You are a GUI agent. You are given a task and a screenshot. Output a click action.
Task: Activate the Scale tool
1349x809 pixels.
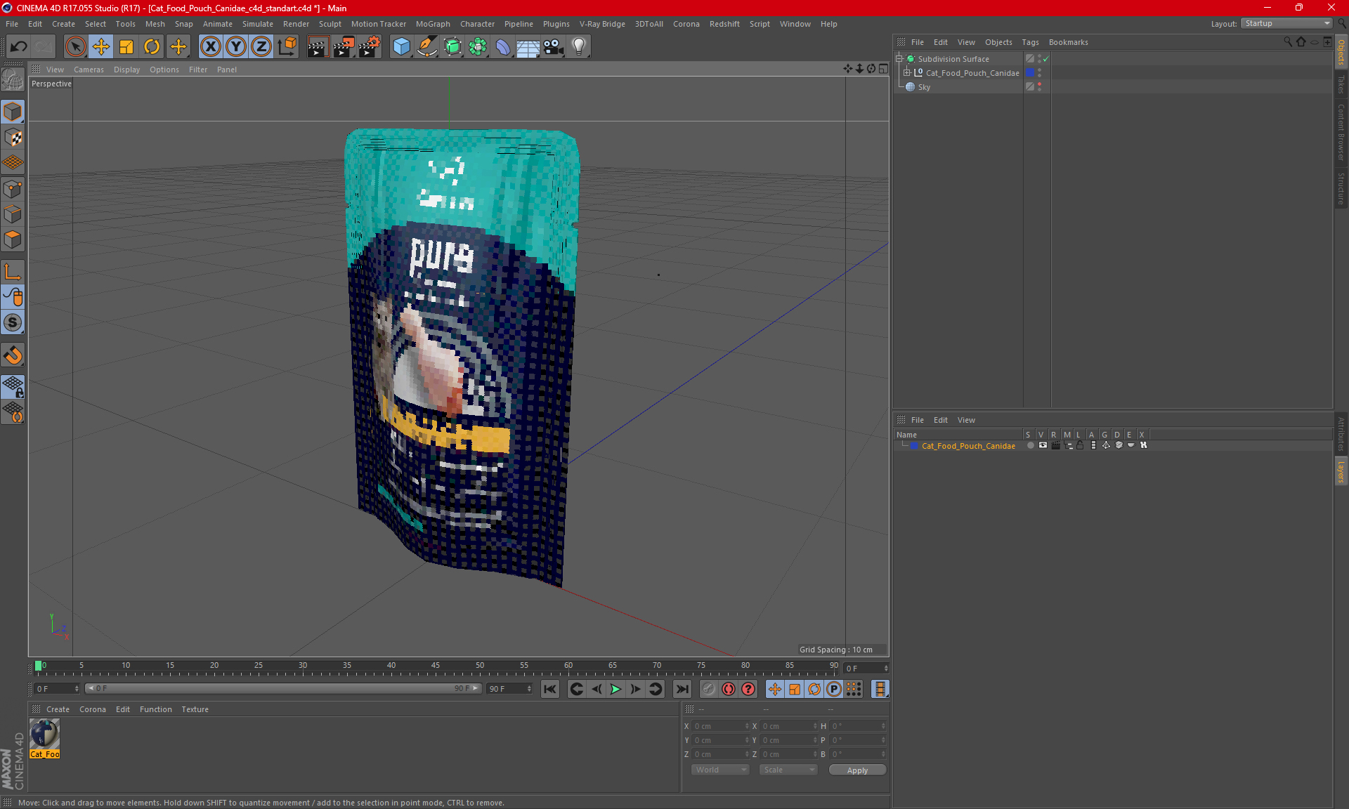tap(126, 47)
